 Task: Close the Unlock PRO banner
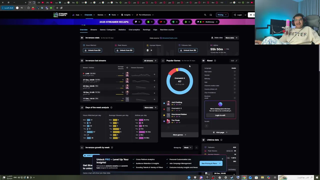pyautogui.click(x=222, y=159)
